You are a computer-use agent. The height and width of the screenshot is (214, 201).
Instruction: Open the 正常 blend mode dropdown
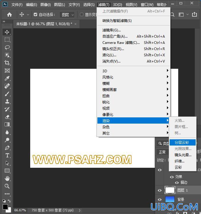163,152
